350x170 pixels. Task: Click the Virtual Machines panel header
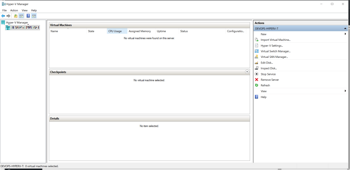(x=149, y=25)
